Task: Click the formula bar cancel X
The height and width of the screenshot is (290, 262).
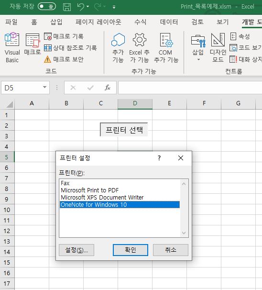Action: point(73,88)
